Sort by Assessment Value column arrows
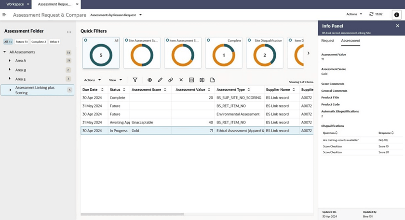The width and height of the screenshot is (405, 220). (209, 89)
